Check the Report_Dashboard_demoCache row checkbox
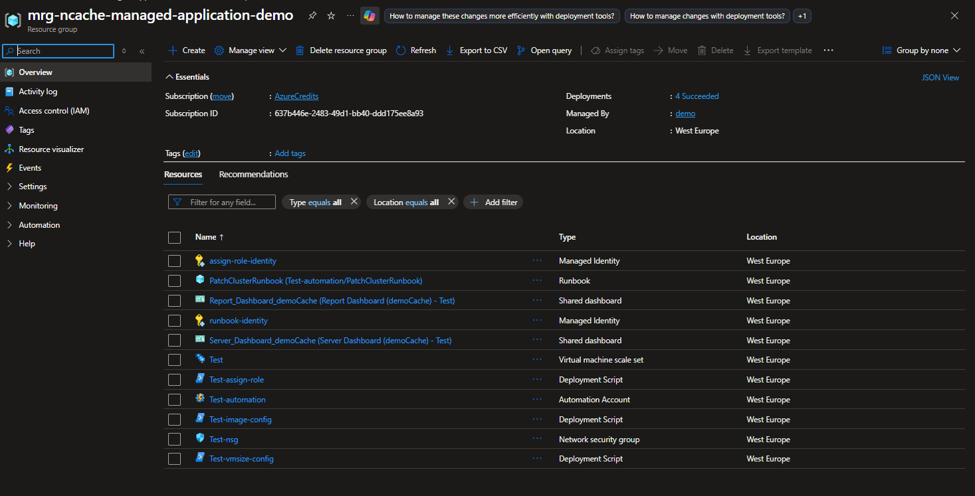Image resolution: width=975 pixels, height=496 pixels. point(175,301)
